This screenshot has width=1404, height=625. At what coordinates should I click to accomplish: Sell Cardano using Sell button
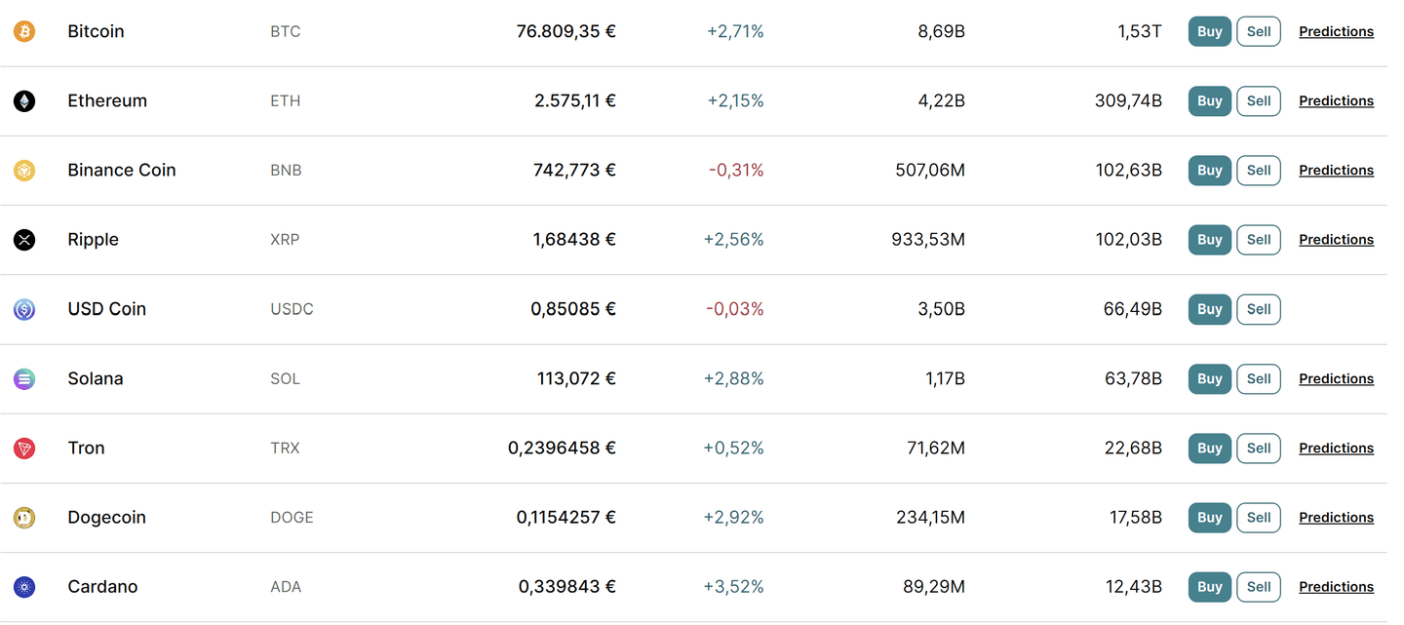pos(1258,587)
